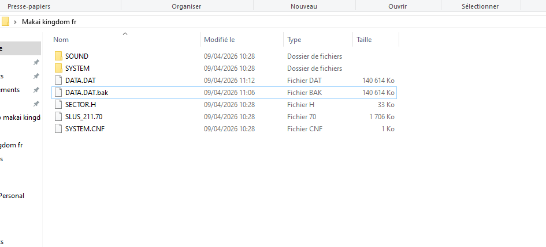Screen dimensions: 546x247
Task: Sort by the Modifié le column header
Action: click(219, 40)
